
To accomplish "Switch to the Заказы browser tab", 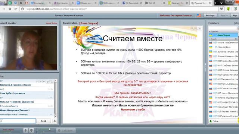I will pos(178,3).
